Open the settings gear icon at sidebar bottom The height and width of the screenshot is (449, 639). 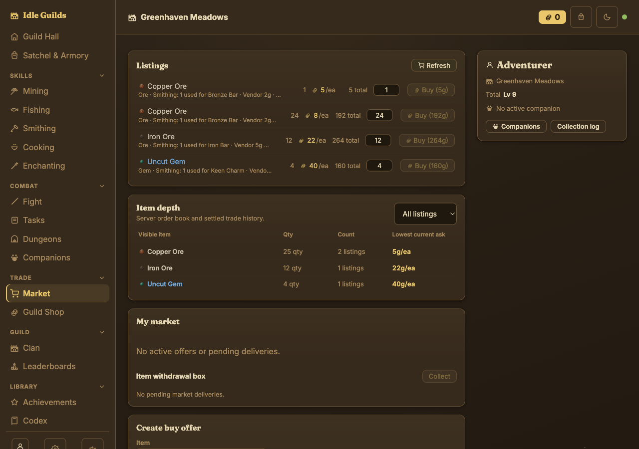pos(55,445)
